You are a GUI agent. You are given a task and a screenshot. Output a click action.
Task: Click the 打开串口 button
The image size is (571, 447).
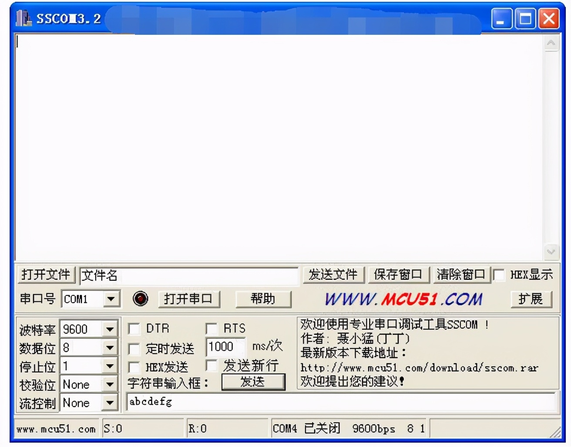188,299
